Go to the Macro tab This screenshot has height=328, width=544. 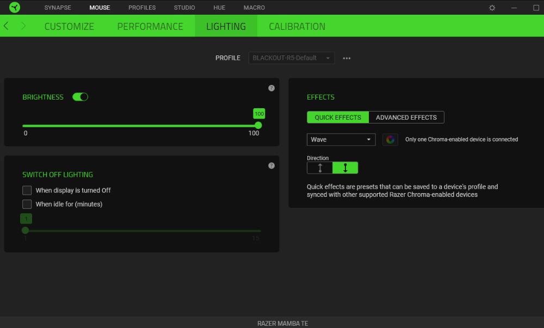(x=254, y=8)
